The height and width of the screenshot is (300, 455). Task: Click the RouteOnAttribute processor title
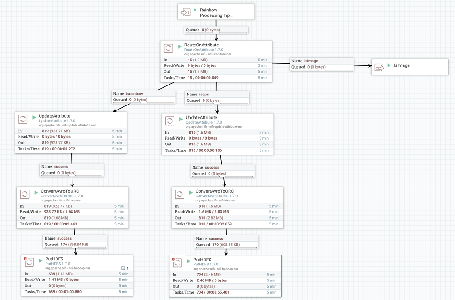click(x=202, y=45)
